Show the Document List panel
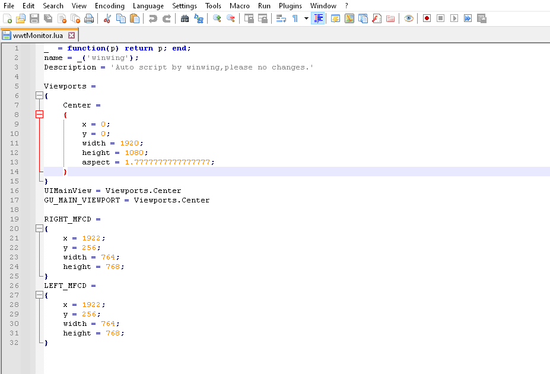This screenshot has width=550, height=374. 363,18
